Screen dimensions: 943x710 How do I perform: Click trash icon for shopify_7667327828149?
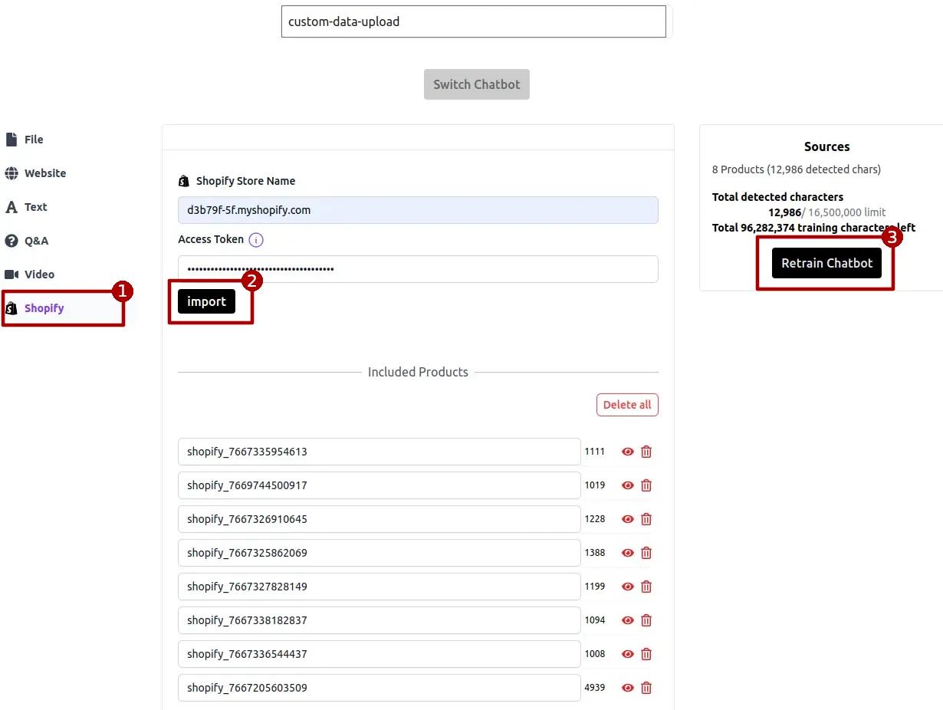[x=646, y=587]
